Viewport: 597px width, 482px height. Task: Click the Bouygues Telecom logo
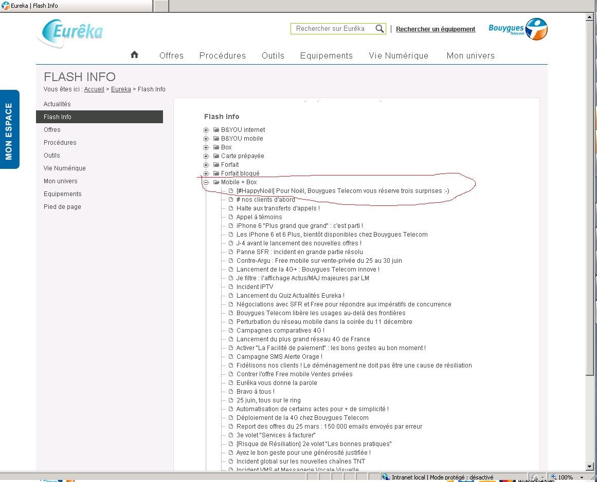point(518,29)
